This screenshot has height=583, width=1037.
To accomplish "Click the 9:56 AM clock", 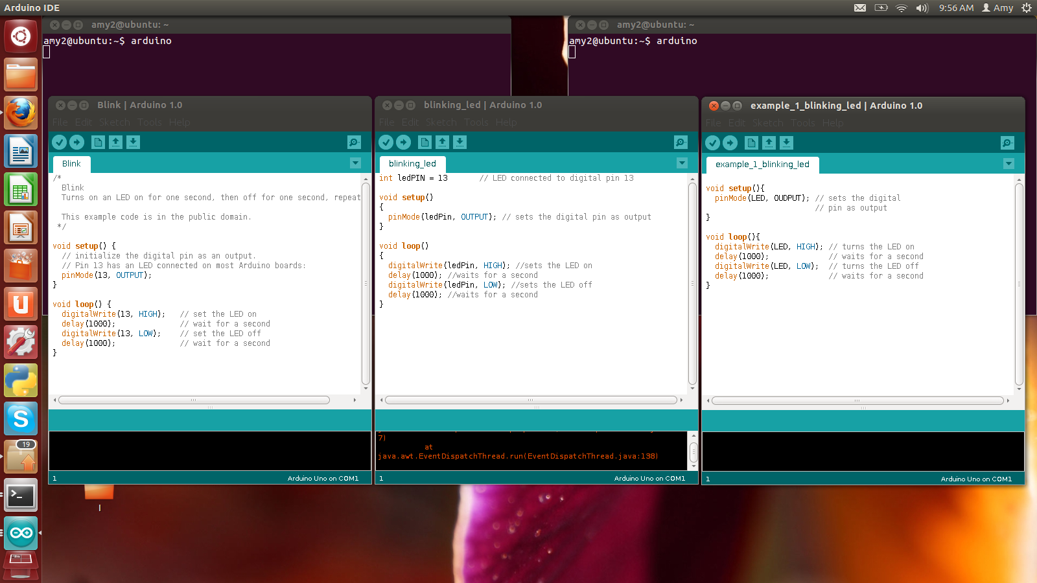I will click(x=956, y=8).
